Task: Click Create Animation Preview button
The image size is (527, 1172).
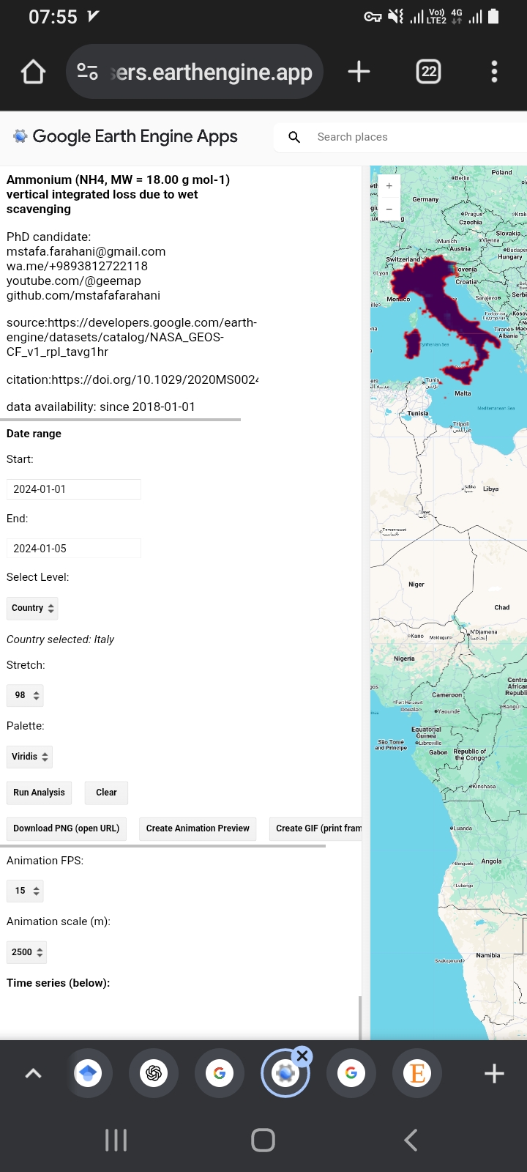Action: point(198,828)
